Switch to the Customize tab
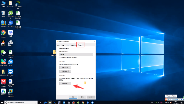The width and height of the screenshot is (184, 104). point(80,45)
